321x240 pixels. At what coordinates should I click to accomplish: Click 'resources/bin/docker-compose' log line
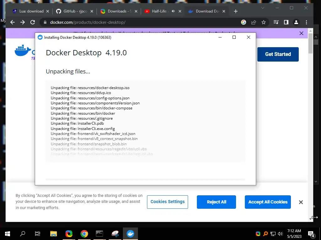tap(92, 108)
